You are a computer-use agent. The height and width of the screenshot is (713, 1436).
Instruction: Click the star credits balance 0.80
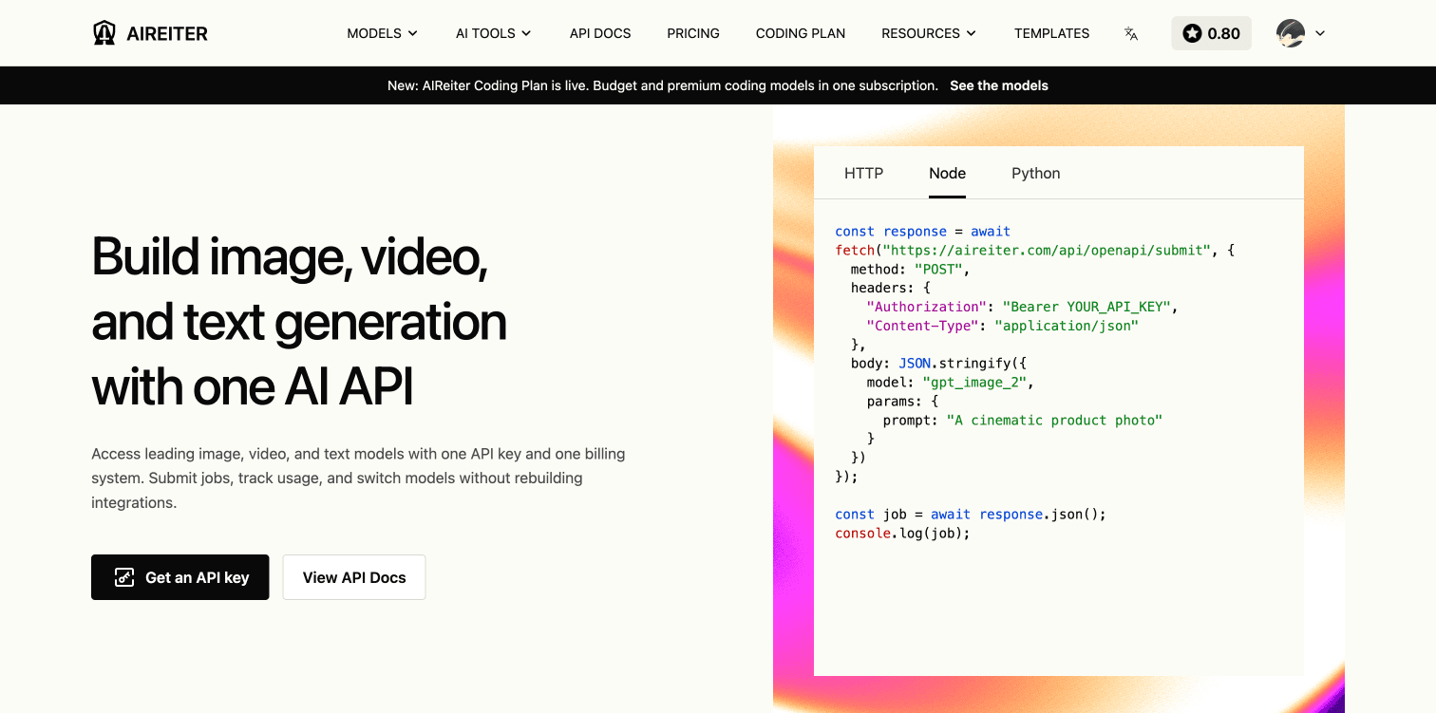[1211, 33]
